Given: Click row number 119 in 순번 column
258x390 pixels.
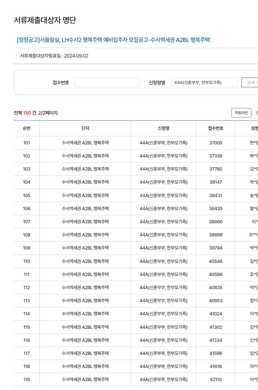Looking at the screenshot, I should click(26, 379).
